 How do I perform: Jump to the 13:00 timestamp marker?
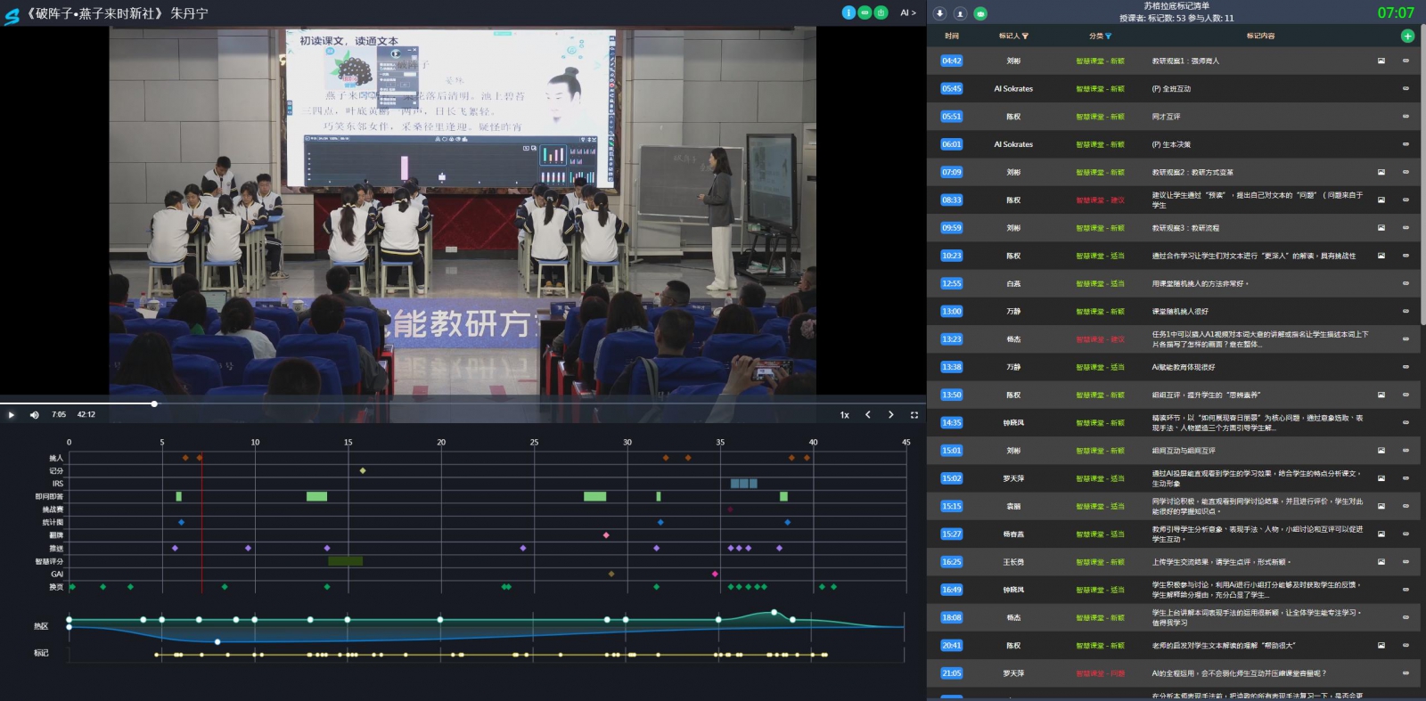(x=951, y=312)
